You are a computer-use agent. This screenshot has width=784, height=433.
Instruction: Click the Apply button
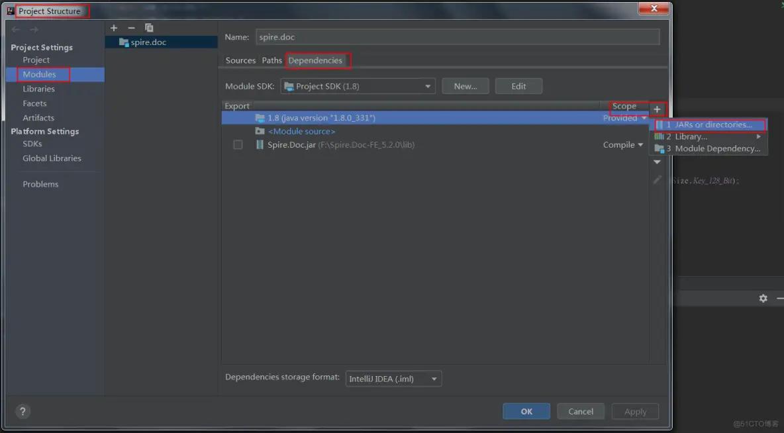[x=636, y=412]
